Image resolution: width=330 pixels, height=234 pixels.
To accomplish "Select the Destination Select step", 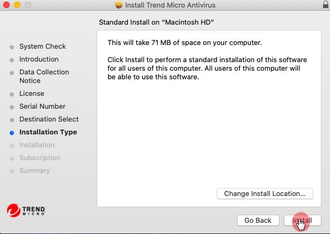I will [x=49, y=119].
